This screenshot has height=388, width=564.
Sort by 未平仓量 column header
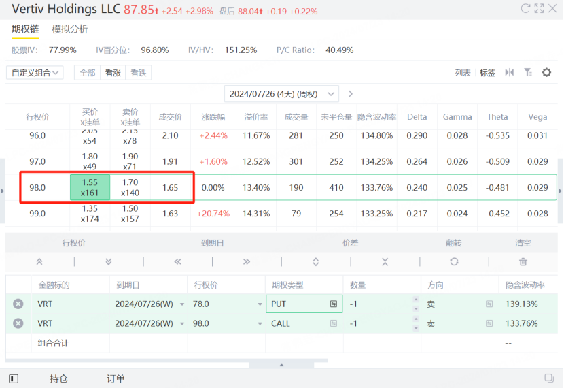point(336,117)
